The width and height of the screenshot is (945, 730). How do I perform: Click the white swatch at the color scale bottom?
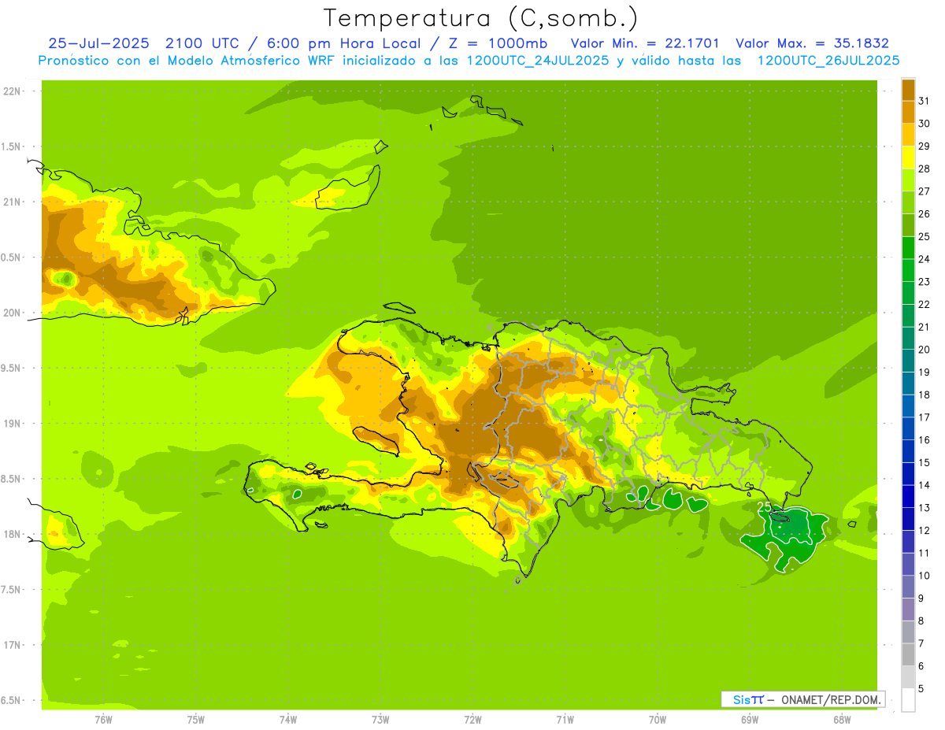click(x=908, y=700)
